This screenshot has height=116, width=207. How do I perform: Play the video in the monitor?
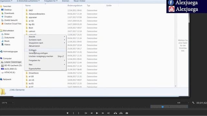(x=97, y=113)
